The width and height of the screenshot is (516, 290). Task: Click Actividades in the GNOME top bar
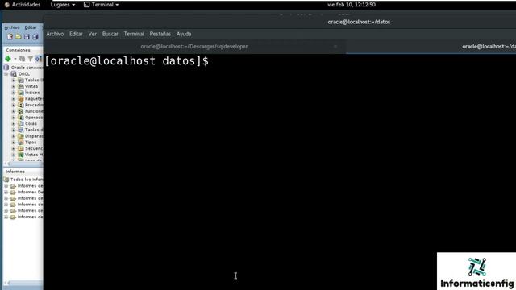23,5
